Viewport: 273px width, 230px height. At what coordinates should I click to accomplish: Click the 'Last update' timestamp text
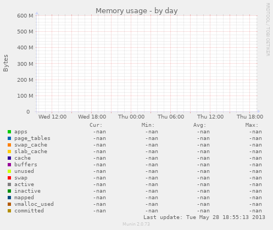[x=204, y=217]
